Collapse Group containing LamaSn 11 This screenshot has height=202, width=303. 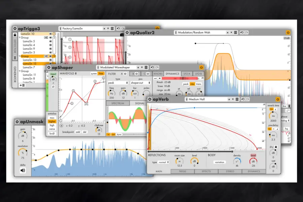(20, 71)
